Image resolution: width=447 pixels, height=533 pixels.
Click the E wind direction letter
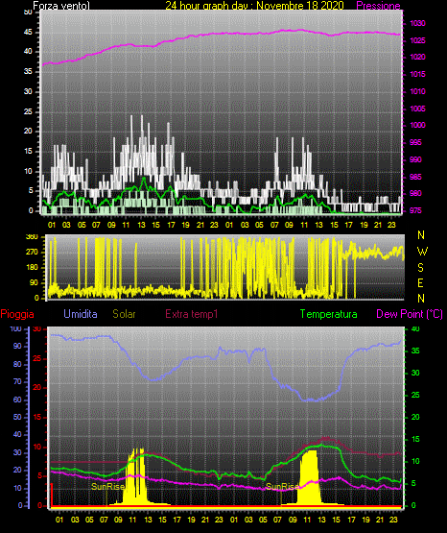coord(420,283)
